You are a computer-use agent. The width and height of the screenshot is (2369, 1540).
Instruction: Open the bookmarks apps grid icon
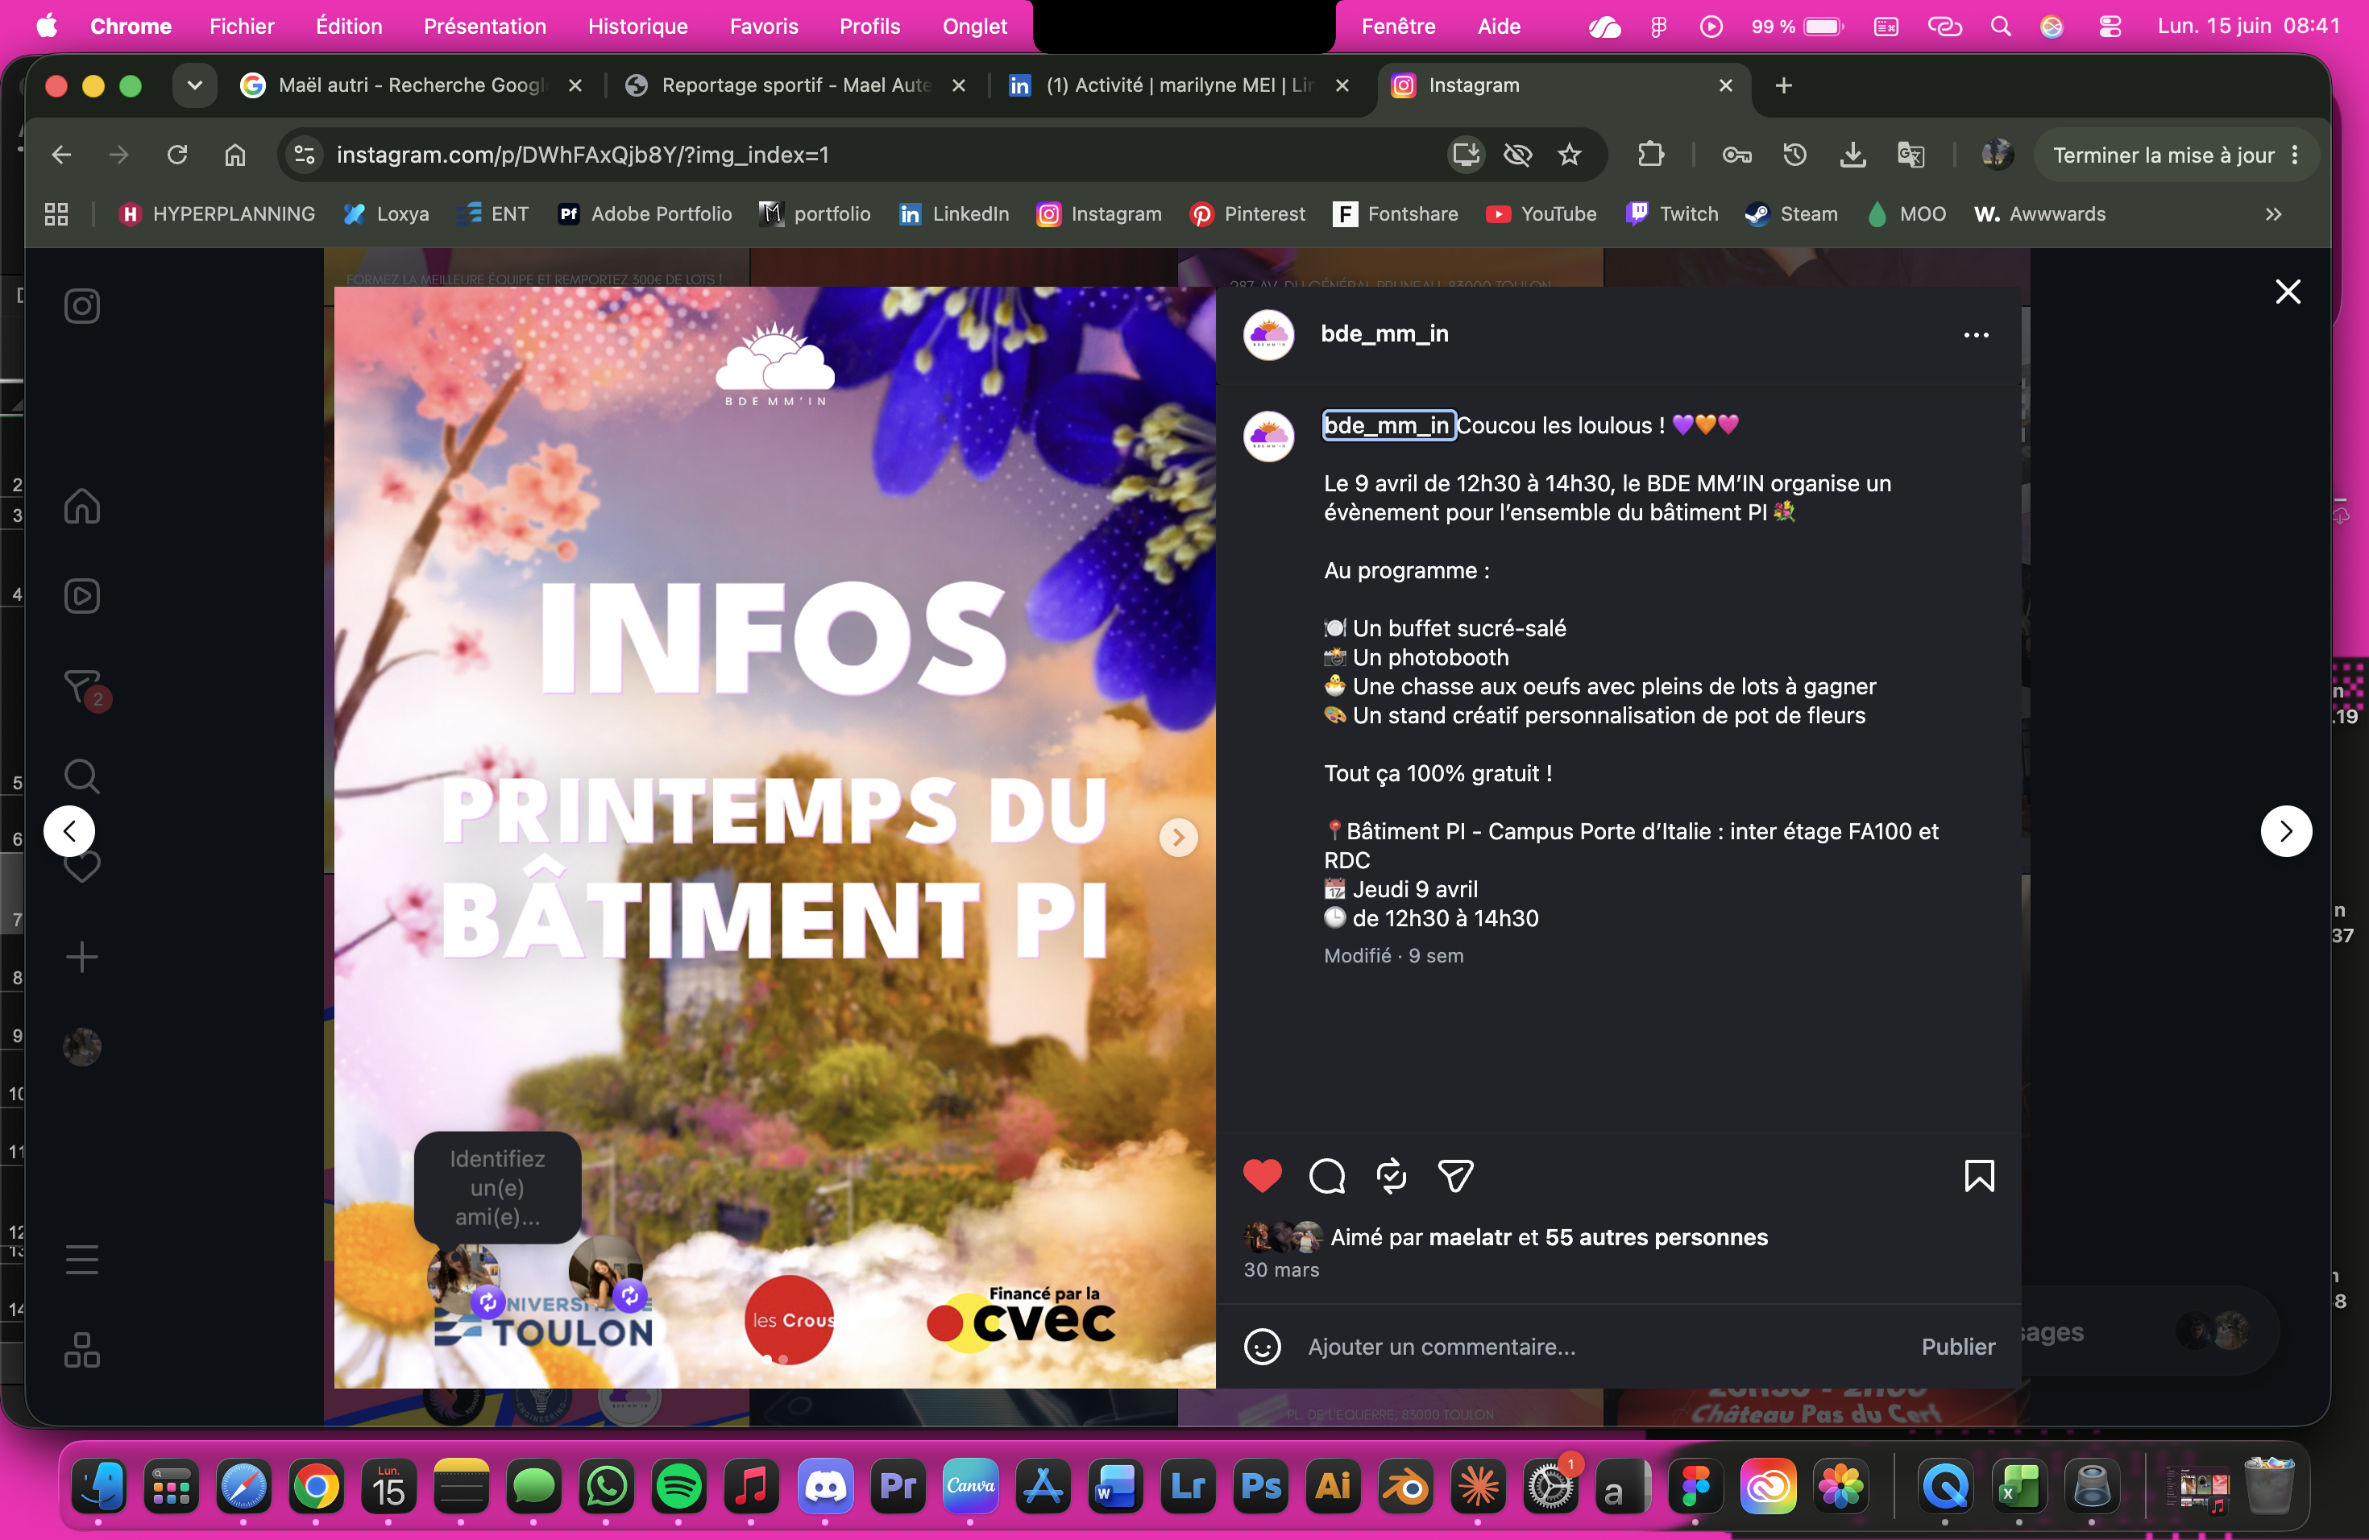[x=56, y=214]
